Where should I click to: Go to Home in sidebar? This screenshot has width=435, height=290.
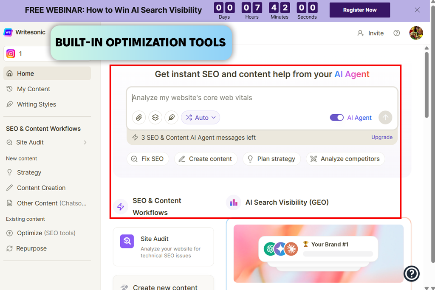[x=47, y=73]
